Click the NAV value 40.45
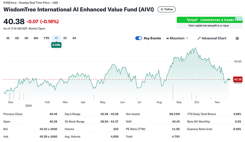 point(176,121)
